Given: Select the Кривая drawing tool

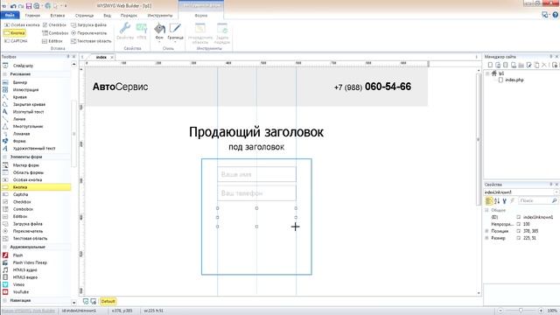Looking at the screenshot, I should [19, 97].
